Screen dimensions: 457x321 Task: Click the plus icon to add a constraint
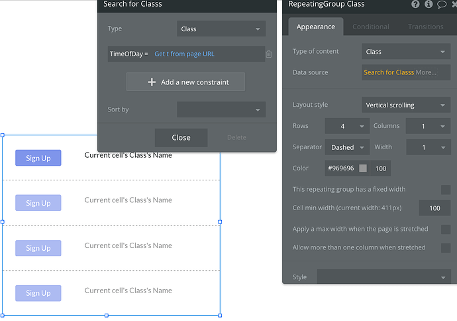click(152, 82)
